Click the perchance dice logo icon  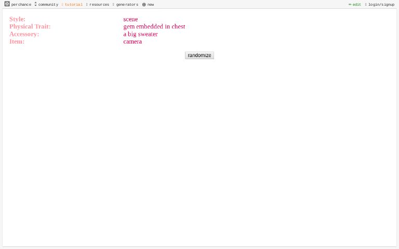point(7,4)
